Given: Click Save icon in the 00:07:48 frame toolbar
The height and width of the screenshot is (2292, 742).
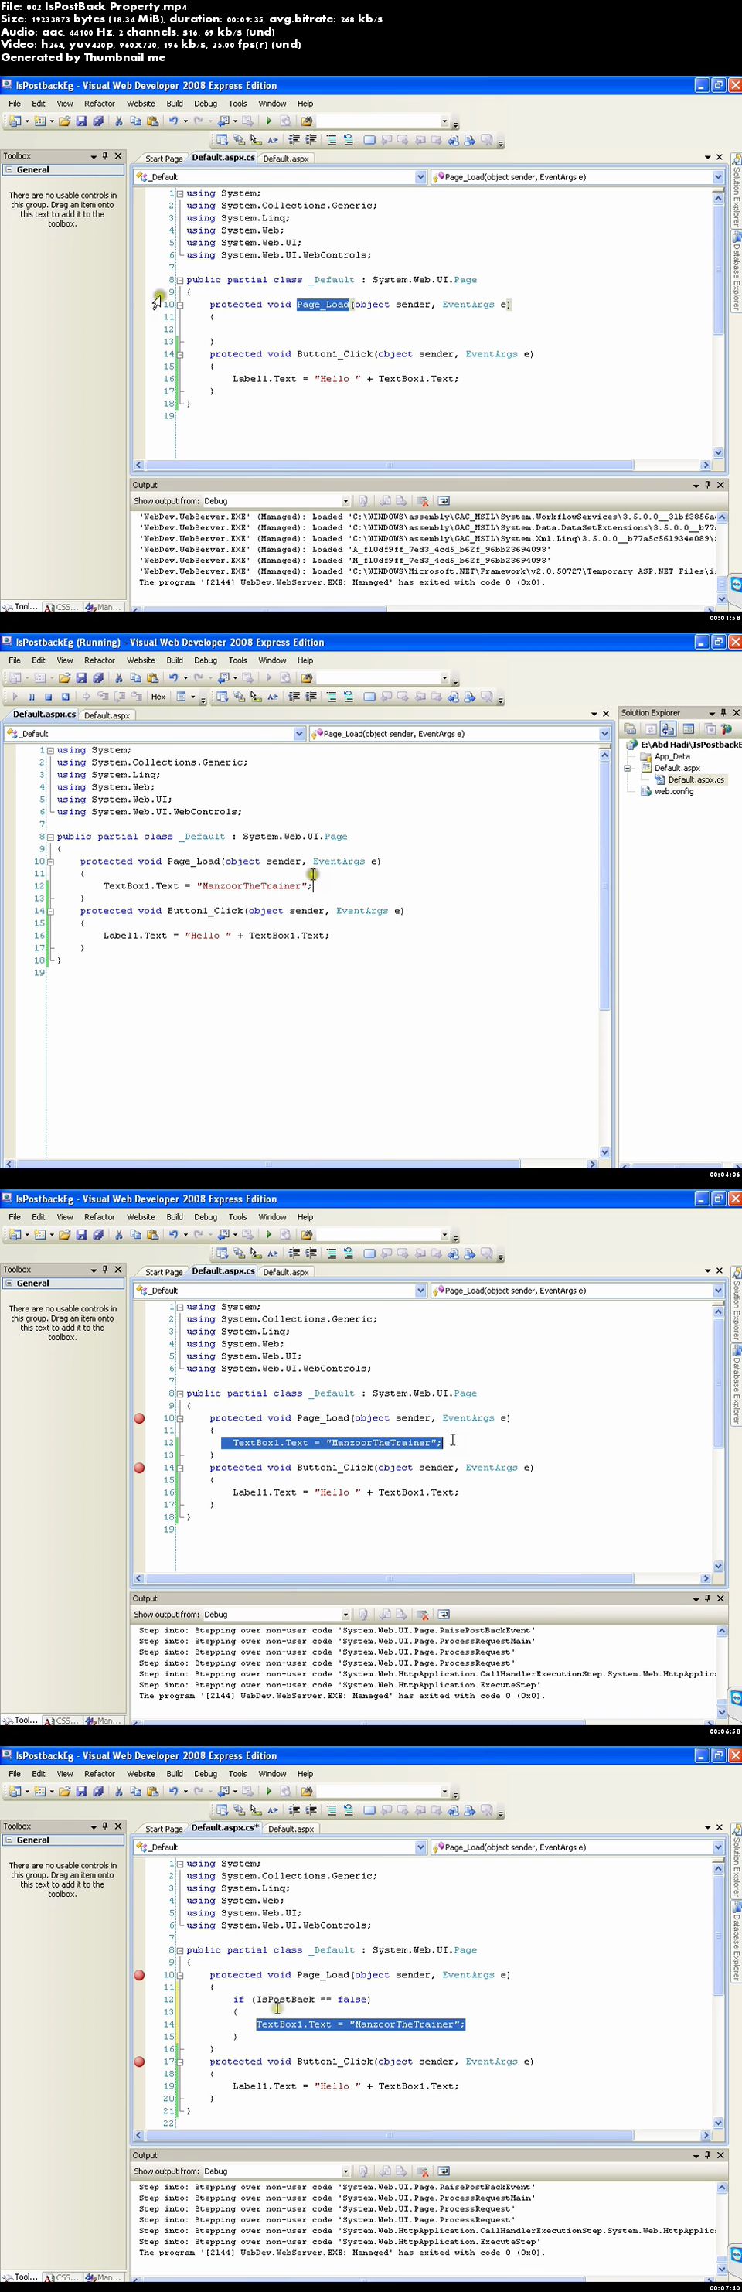Looking at the screenshot, I should click(x=81, y=1791).
